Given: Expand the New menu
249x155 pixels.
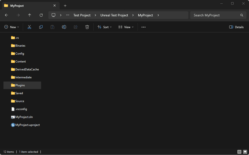Looking at the screenshot, I should coord(12,27).
